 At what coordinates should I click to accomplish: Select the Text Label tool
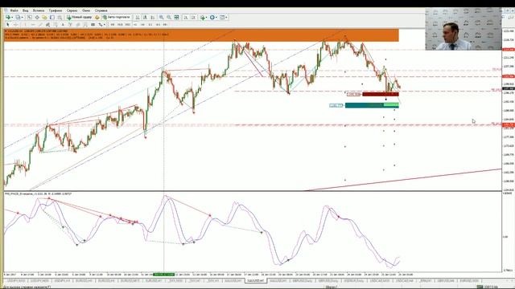point(70,25)
